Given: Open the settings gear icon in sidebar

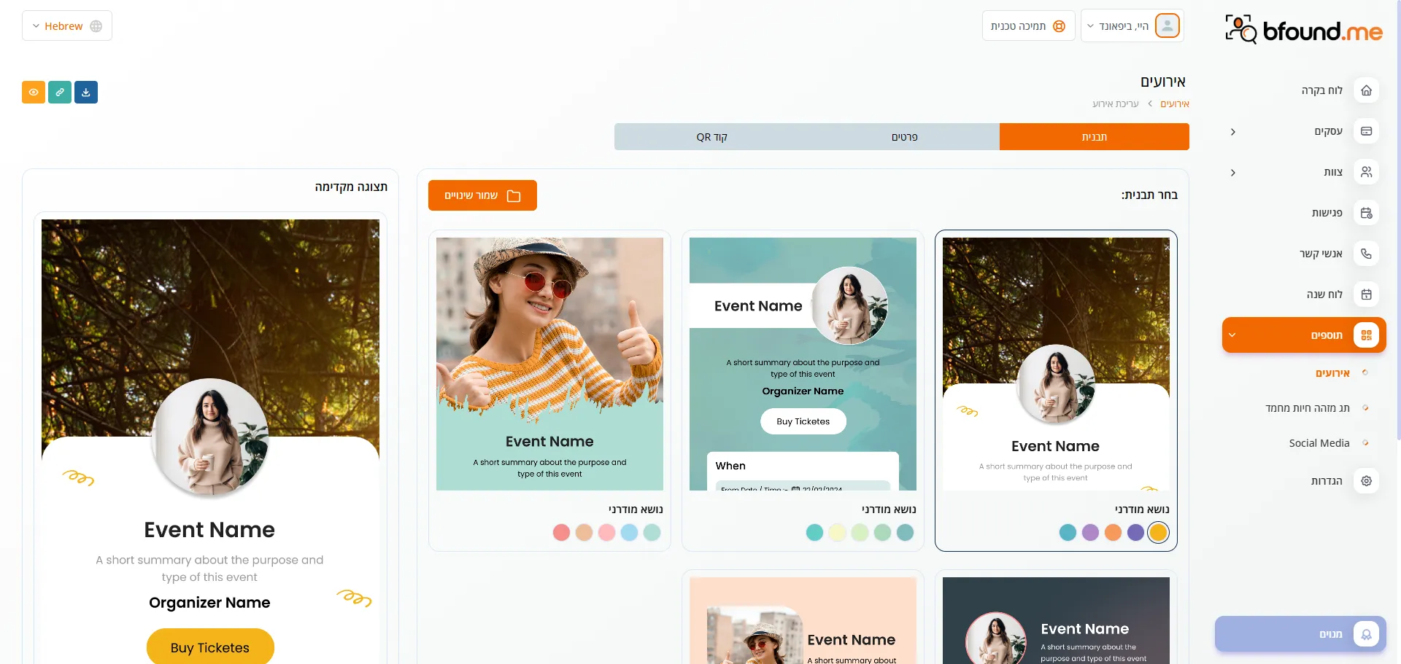Looking at the screenshot, I should tap(1366, 481).
